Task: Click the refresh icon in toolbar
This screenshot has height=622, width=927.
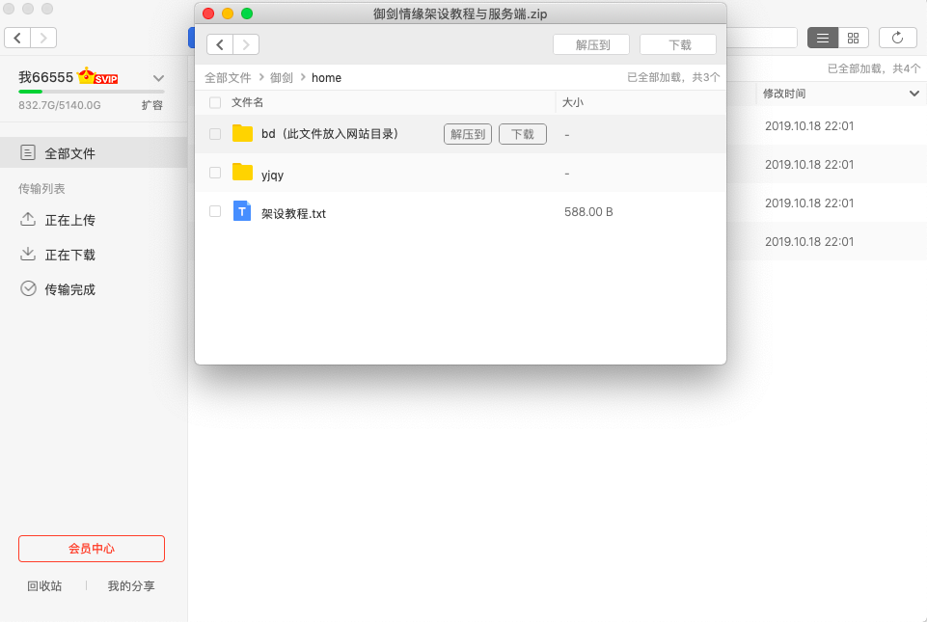Action: click(x=897, y=38)
